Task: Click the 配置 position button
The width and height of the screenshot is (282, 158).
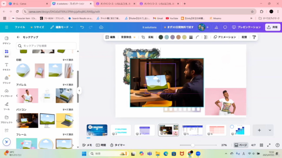Action: click(244, 37)
